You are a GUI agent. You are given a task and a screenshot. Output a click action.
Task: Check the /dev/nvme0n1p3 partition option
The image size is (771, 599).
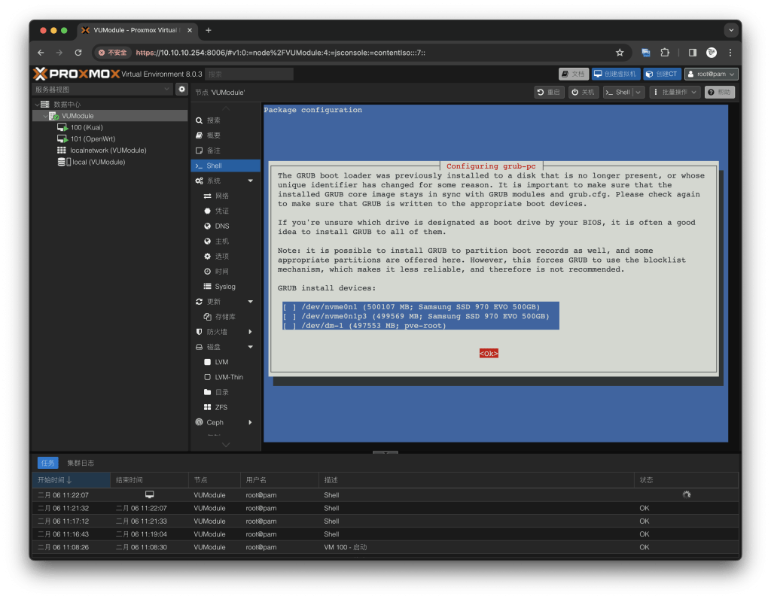click(x=289, y=316)
